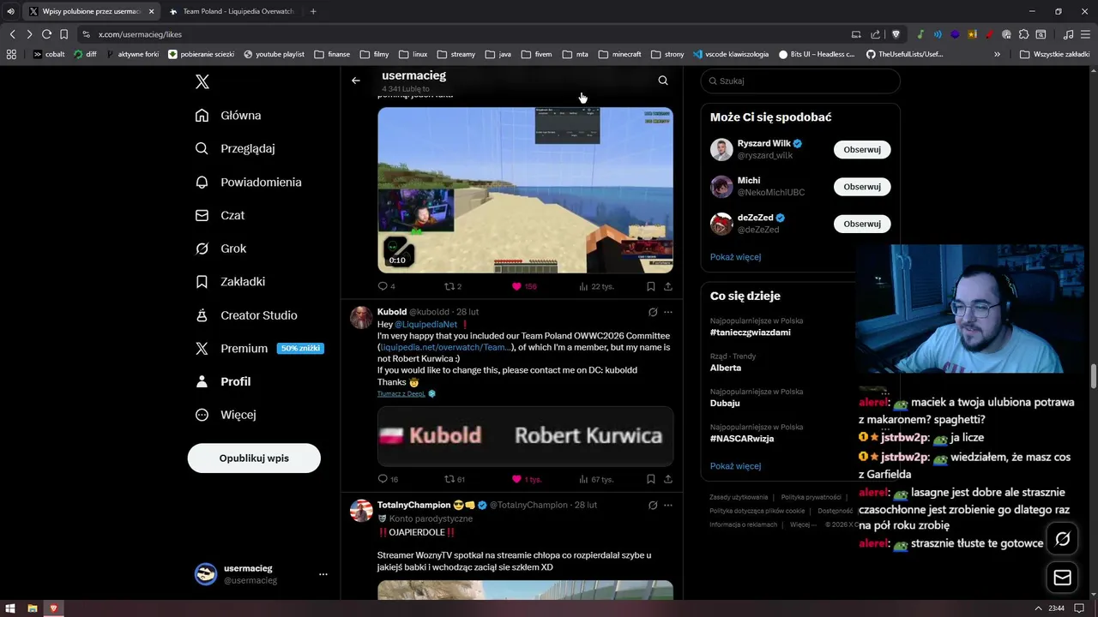Open floating Grok button at bottom right
The width and height of the screenshot is (1098, 617).
(x=1062, y=539)
